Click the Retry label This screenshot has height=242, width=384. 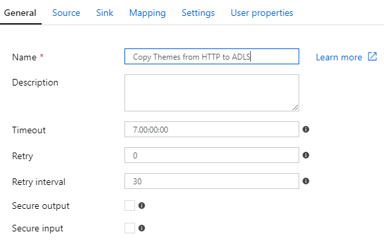coord(23,156)
